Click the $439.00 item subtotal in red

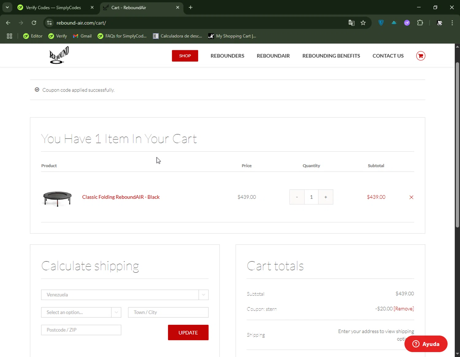click(x=376, y=197)
